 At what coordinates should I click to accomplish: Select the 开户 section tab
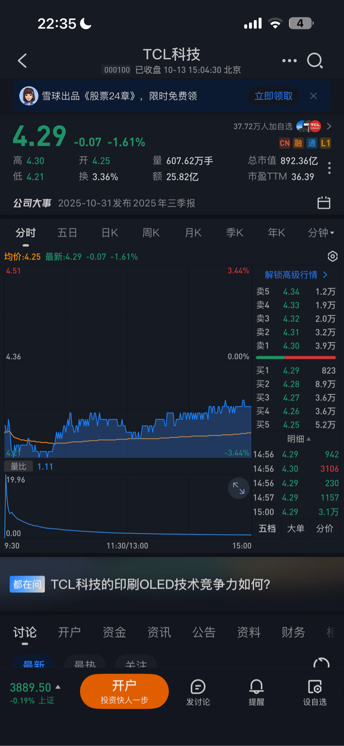[69, 632]
